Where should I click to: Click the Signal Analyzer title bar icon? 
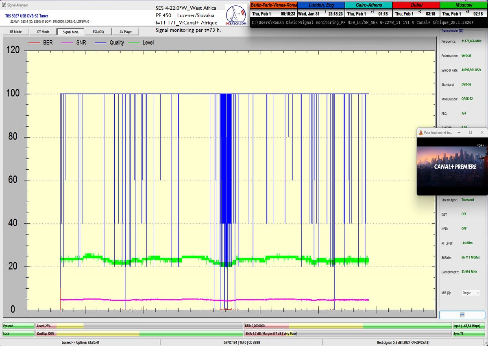point(4,5)
